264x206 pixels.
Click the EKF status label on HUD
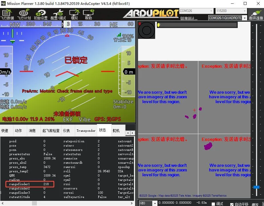[x=68, y=119]
